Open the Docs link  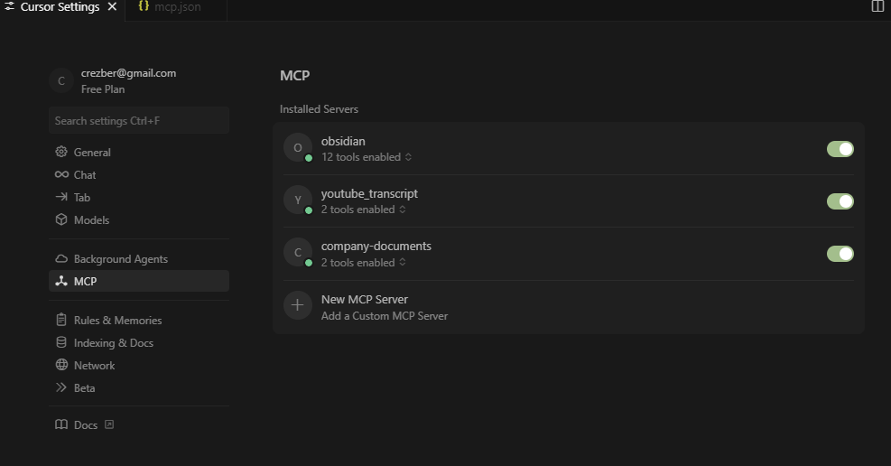click(84, 424)
